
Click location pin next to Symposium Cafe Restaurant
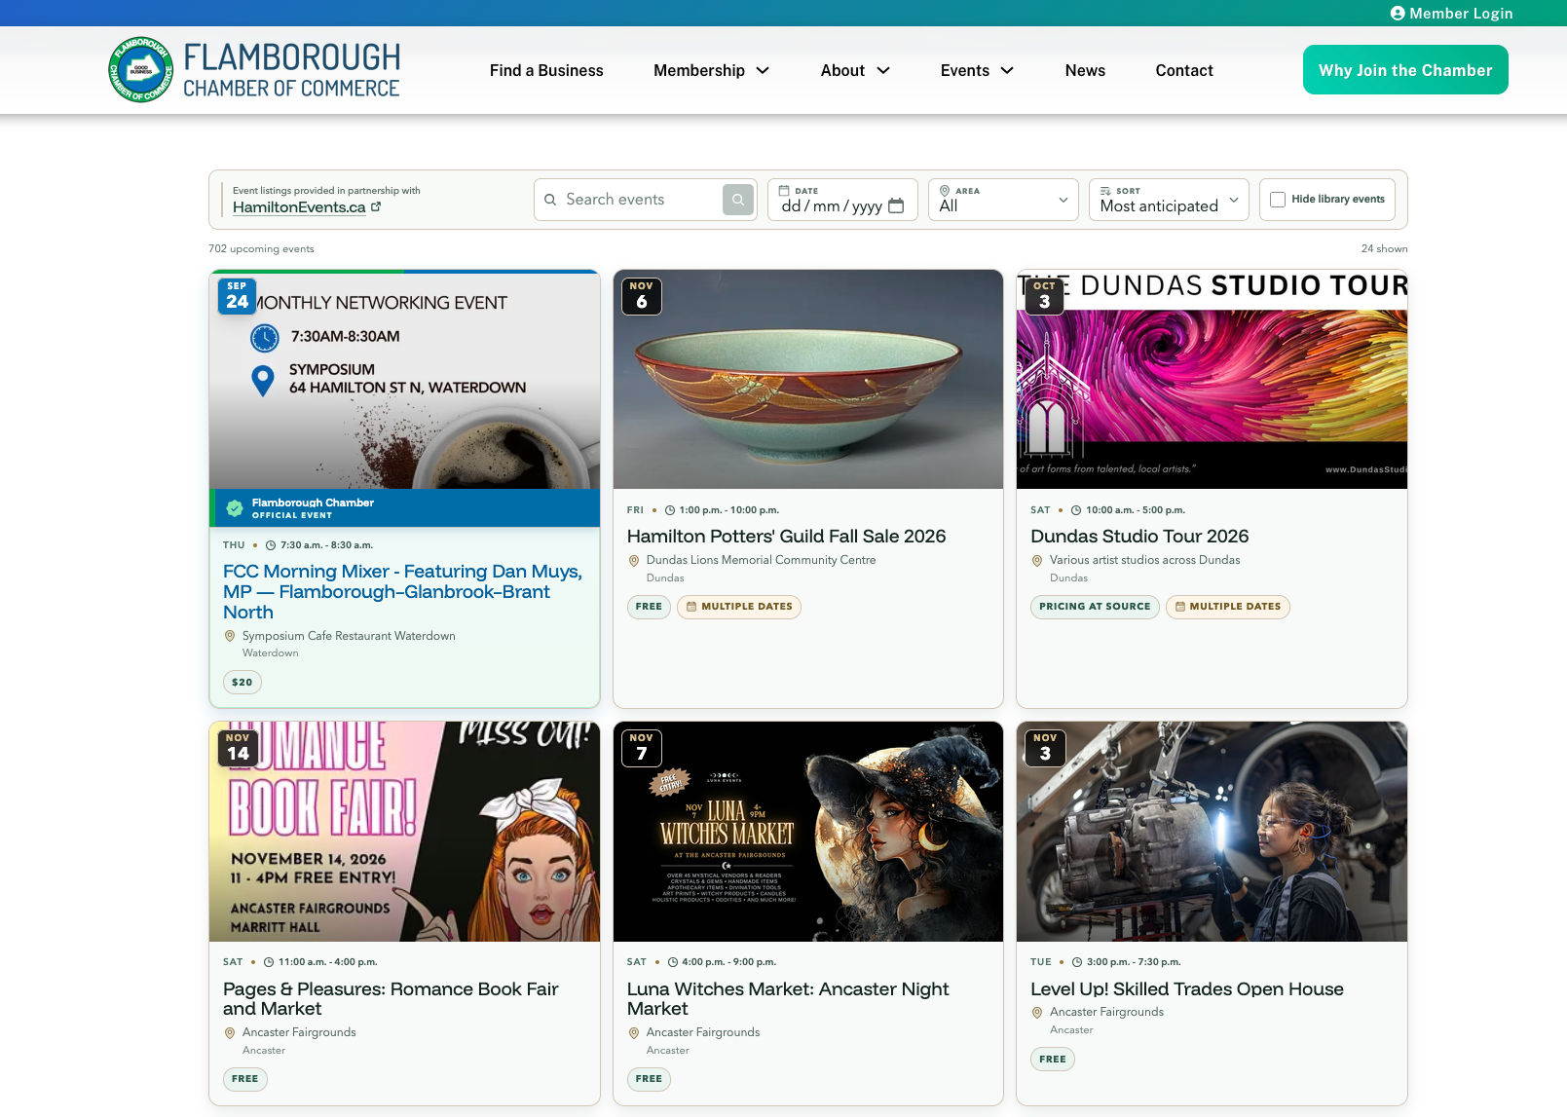point(230,636)
